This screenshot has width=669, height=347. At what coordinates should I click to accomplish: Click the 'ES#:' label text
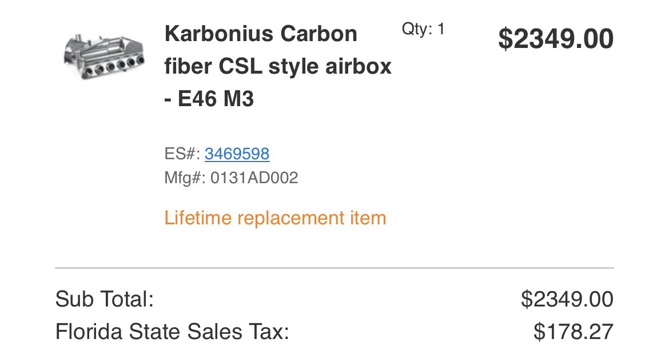[182, 154]
